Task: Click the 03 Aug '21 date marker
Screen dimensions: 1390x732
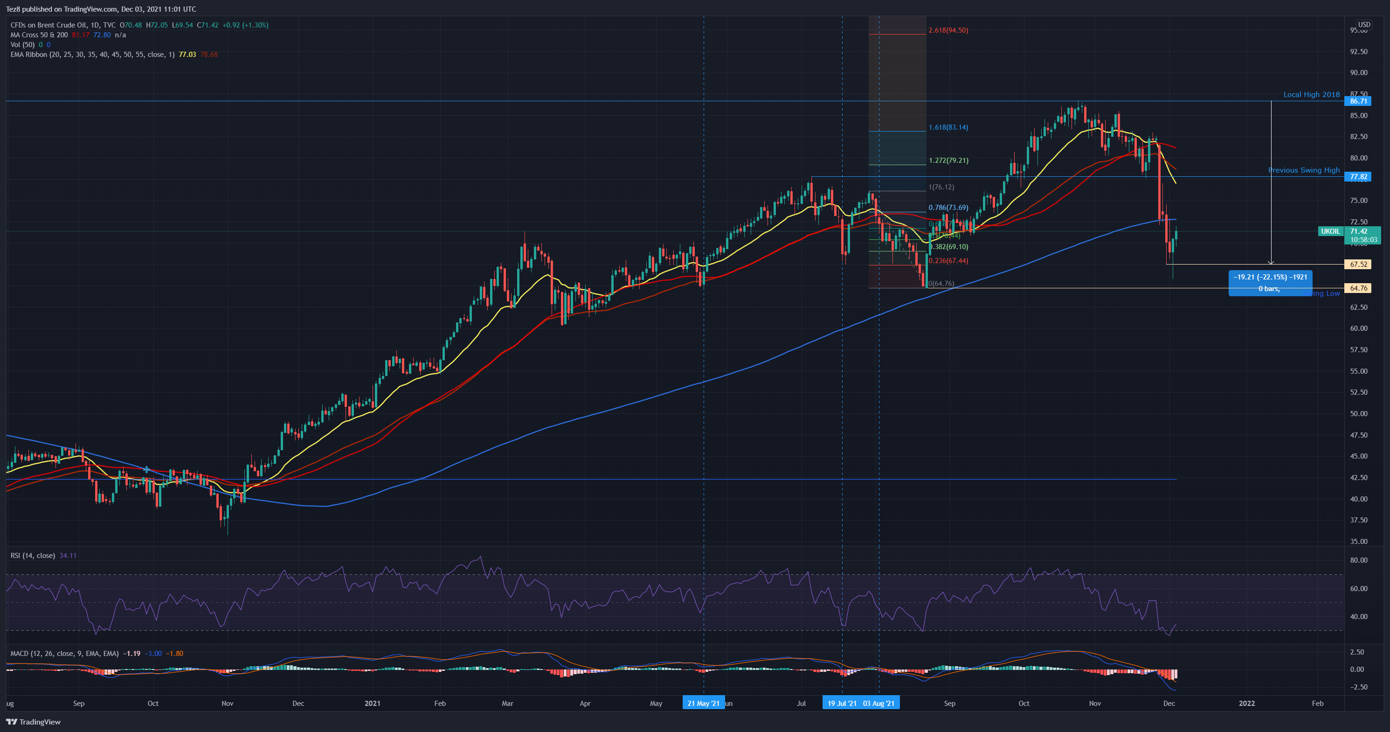Action: coord(879,703)
